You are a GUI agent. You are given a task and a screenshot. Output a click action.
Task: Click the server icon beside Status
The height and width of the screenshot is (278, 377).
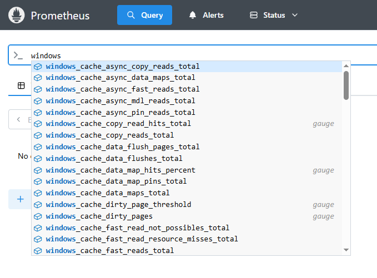tap(254, 15)
